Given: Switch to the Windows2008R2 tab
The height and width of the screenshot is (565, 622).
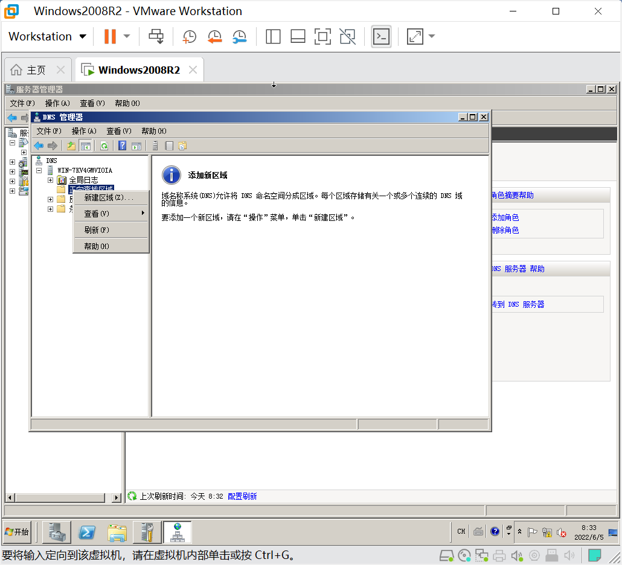Looking at the screenshot, I should [139, 70].
